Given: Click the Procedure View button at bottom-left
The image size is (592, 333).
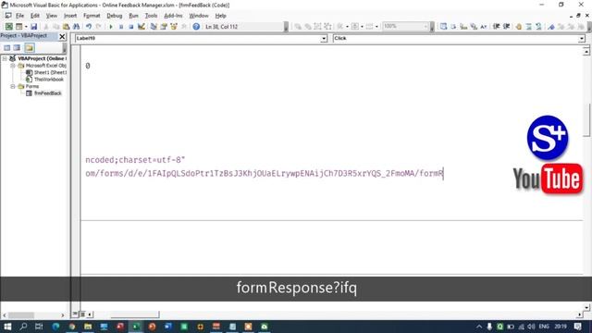Looking at the screenshot, I should point(75,314).
